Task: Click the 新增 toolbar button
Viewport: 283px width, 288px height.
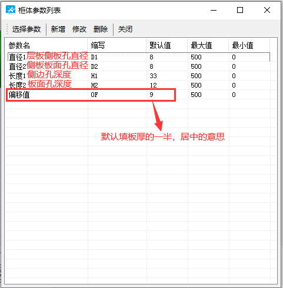Action: click(x=58, y=29)
